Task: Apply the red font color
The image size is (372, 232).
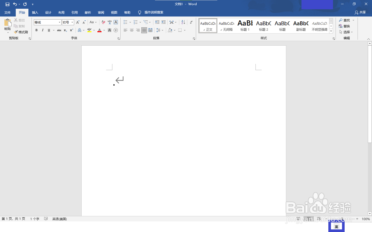Action: [99, 30]
